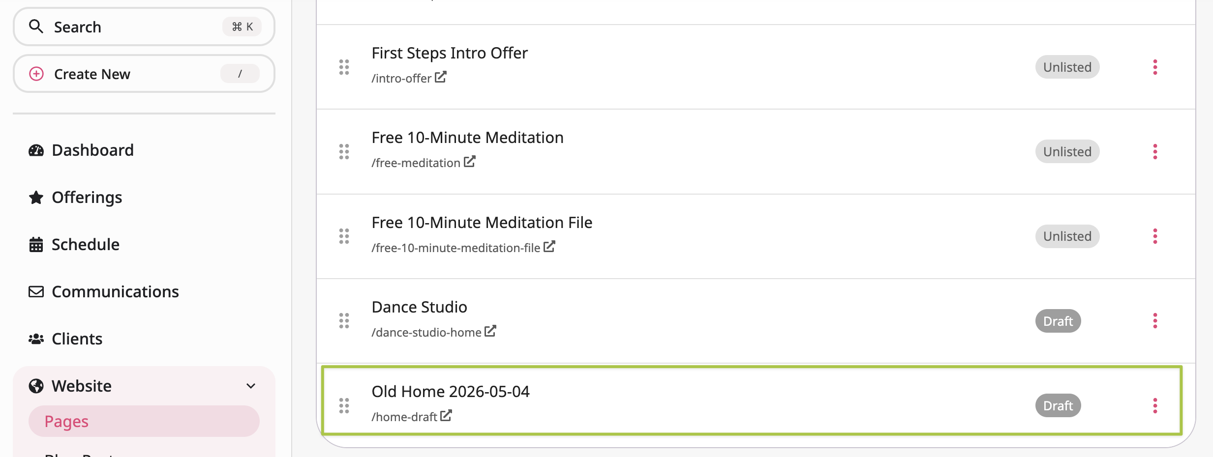The height and width of the screenshot is (457, 1213).
Task: Click the Create New button
Action: click(144, 74)
